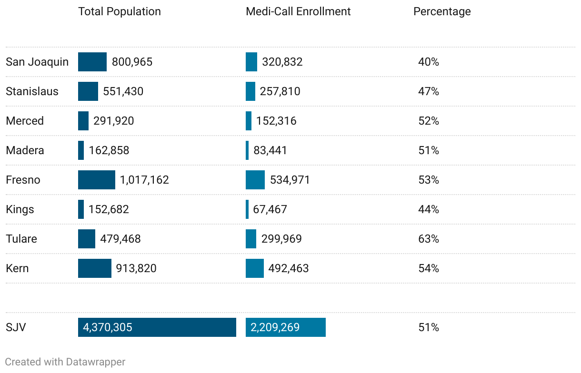Click the 291,920 population value
The width and height of the screenshot is (581, 373).
(114, 121)
